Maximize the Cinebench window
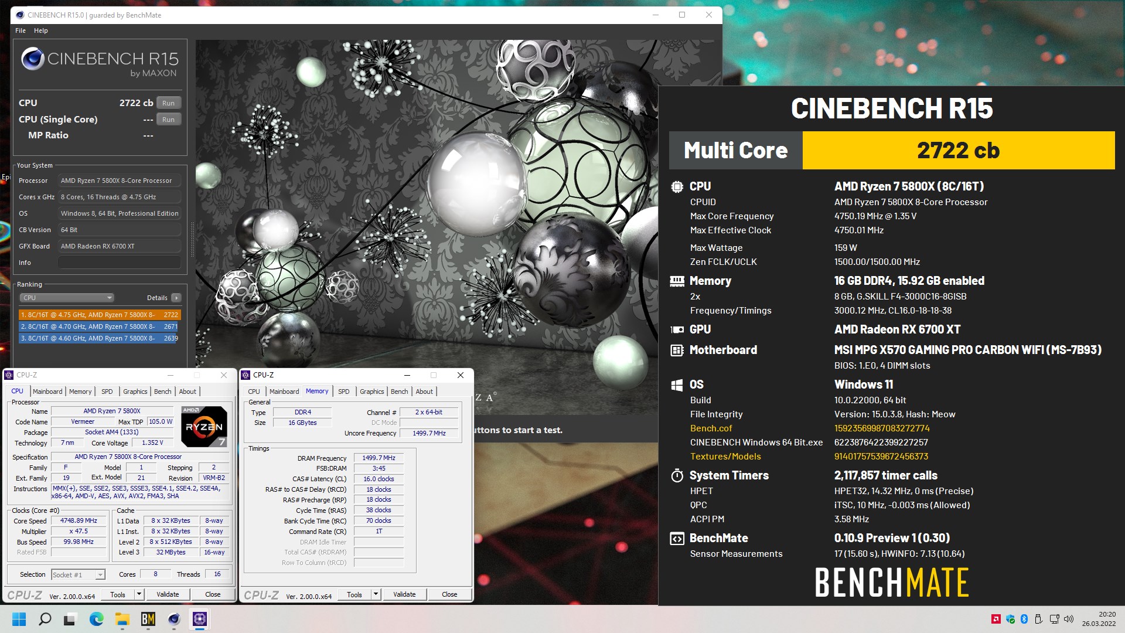 click(682, 15)
